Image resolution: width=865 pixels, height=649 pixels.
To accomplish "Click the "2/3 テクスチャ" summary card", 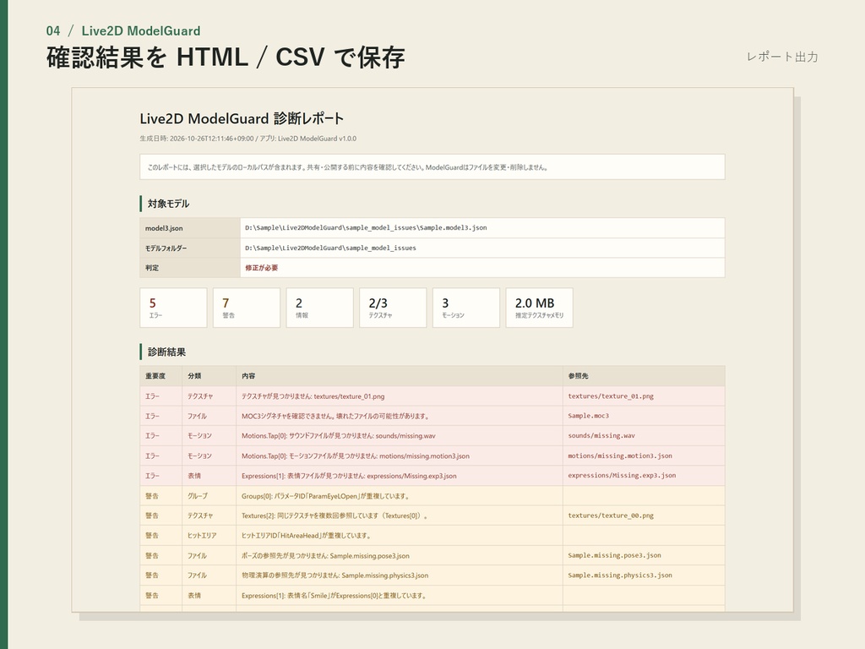I will tap(393, 308).
